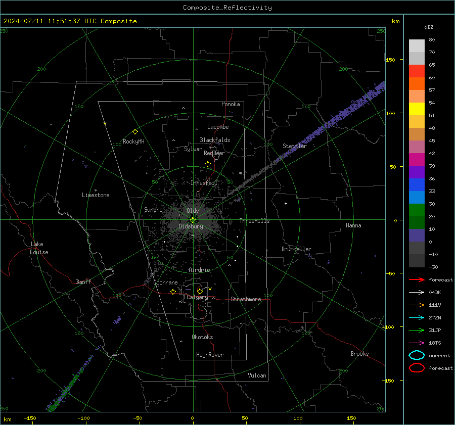The width and height of the screenshot is (455, 425).
Task: Click the yellow diamond marker below RedDeer
Action: [208, 164]
